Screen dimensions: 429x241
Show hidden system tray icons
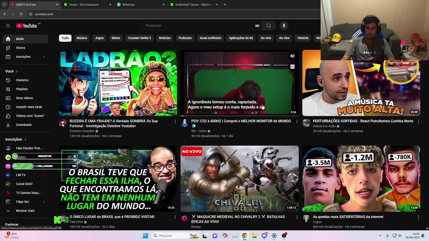[380, 236]
